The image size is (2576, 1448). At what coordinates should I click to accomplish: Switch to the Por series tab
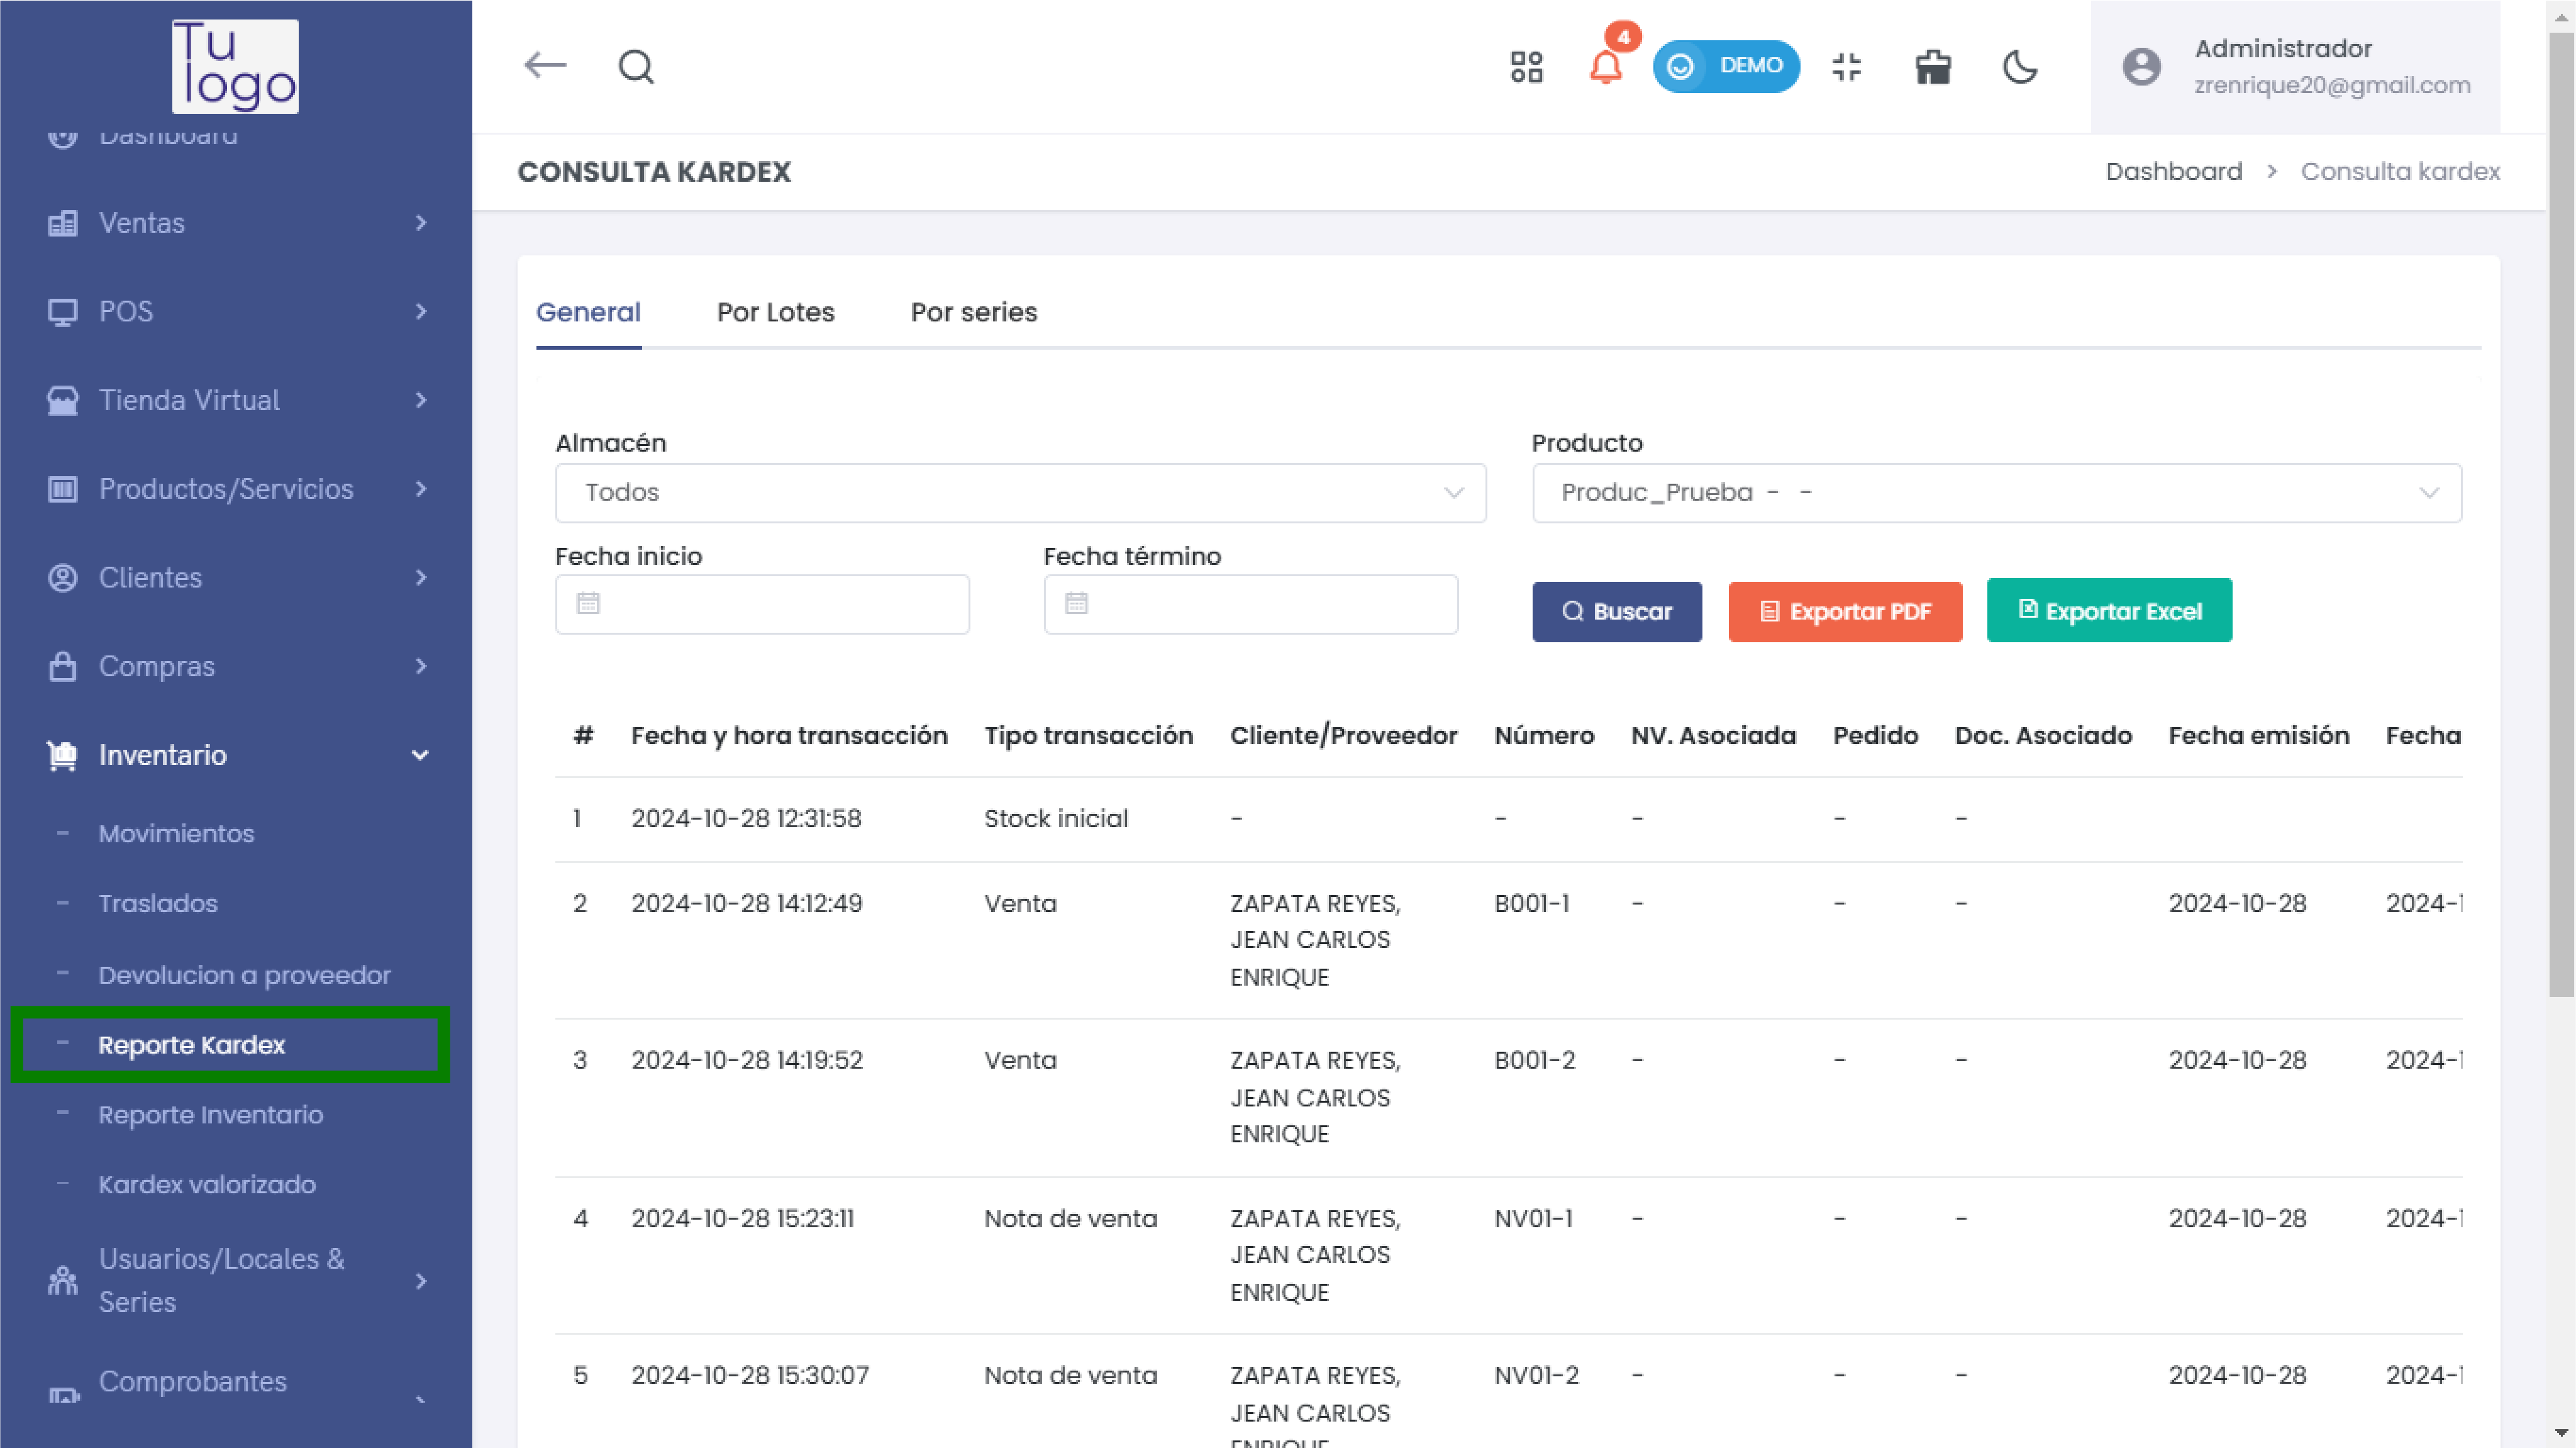pyautogui.click(x=973, y=312)
